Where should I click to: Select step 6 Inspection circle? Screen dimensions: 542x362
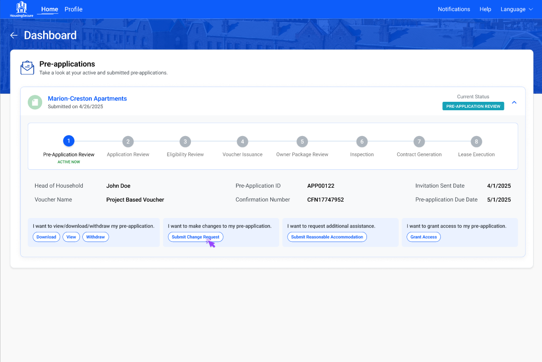362,142
